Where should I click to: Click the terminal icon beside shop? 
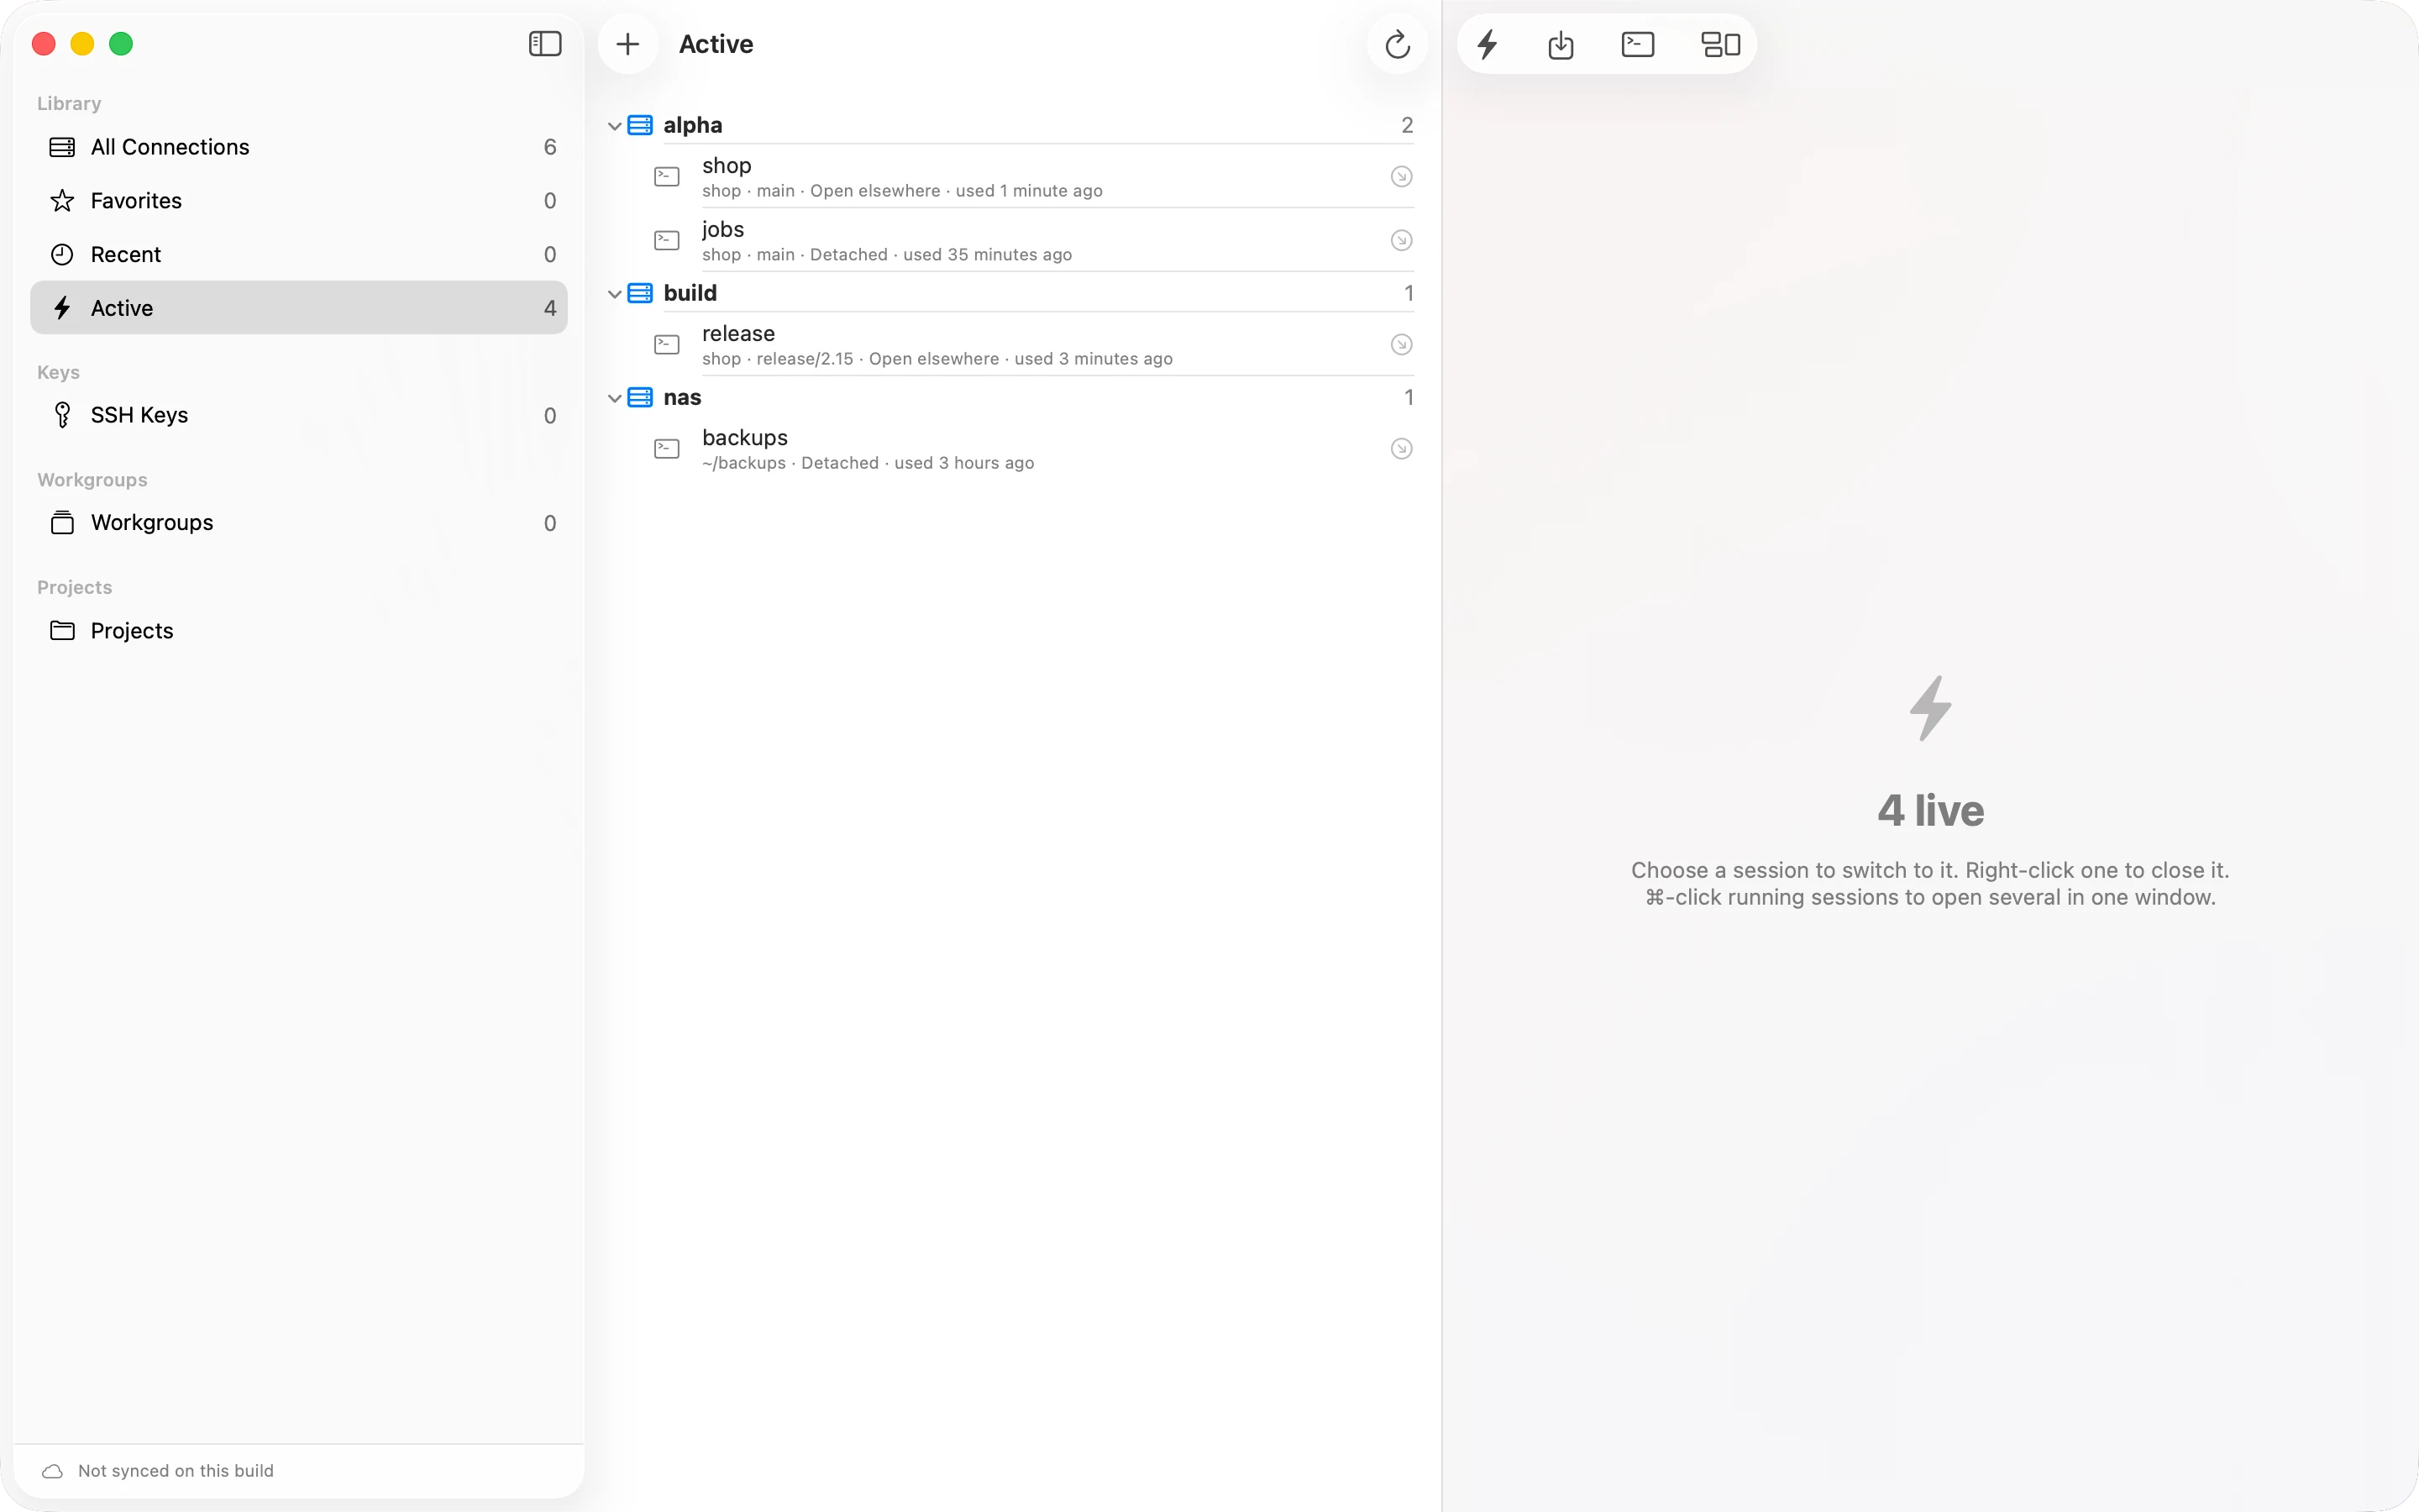pyautogui.click(x=667, y=177)
